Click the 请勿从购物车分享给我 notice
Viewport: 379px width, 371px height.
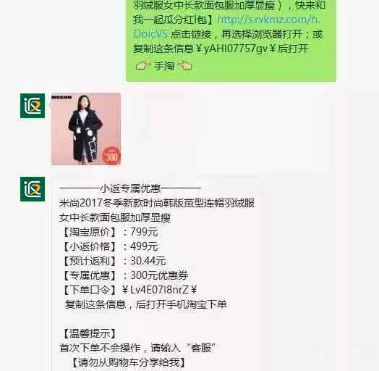[129, 362]
